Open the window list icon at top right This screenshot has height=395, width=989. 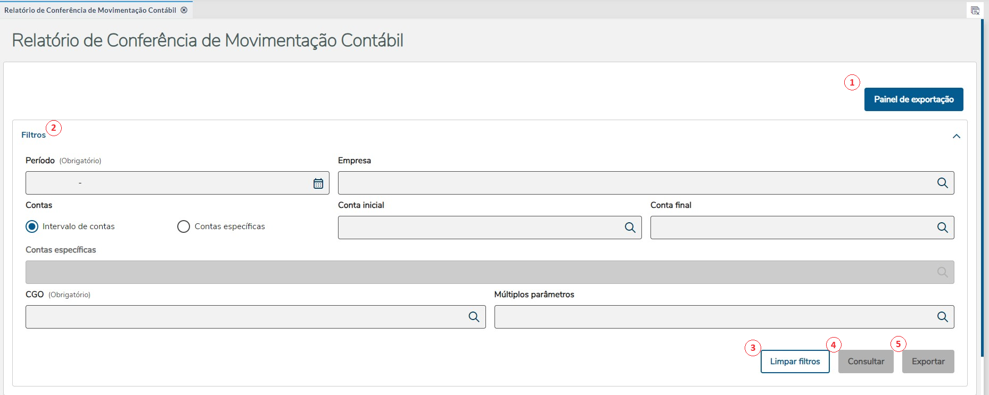(975, 11)
